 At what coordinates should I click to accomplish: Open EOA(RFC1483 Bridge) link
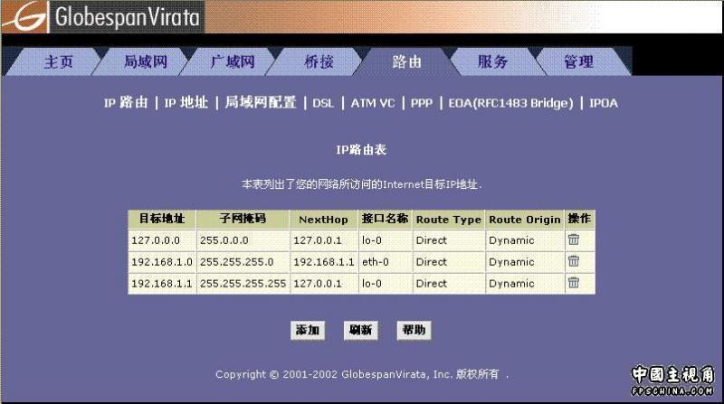pyautogui.click(x=510, y=103)
